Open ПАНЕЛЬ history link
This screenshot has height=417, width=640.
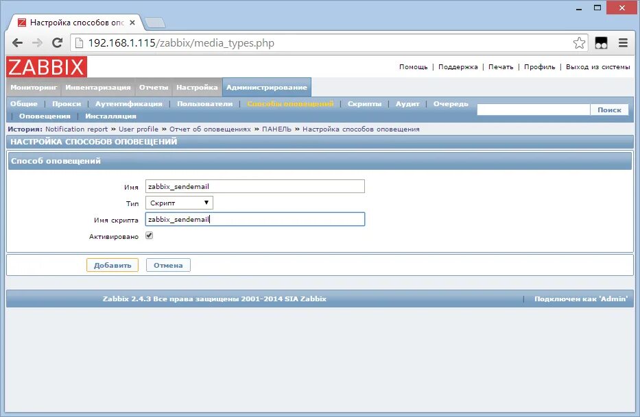coord(276,129)
